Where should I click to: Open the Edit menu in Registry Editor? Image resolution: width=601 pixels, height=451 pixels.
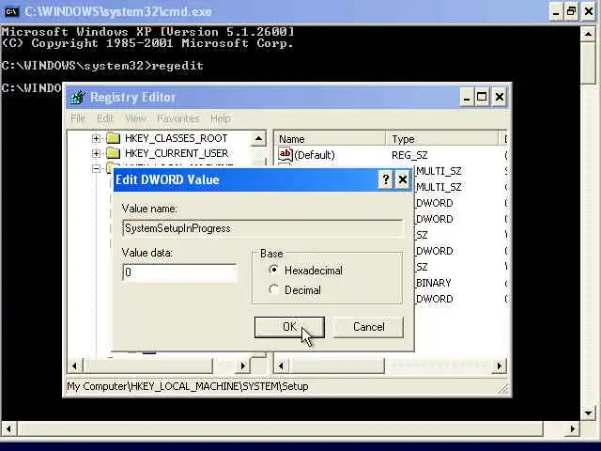tap(104, 118)
